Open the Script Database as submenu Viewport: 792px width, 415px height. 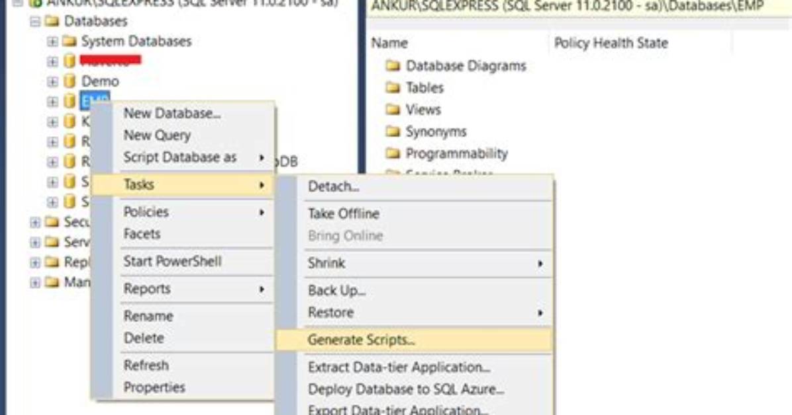[x=183, y=157]
